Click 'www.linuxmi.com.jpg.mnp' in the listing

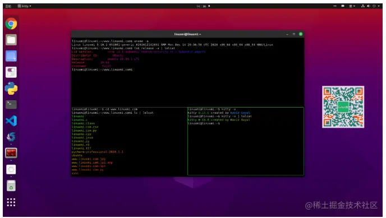[x=92, y=163]
